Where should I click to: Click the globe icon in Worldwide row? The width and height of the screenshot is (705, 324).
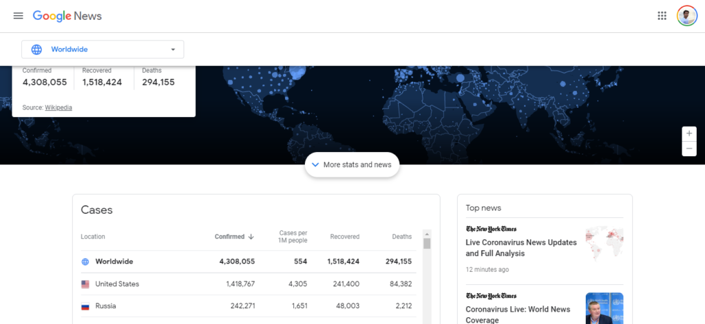click(x=85, y=261)
